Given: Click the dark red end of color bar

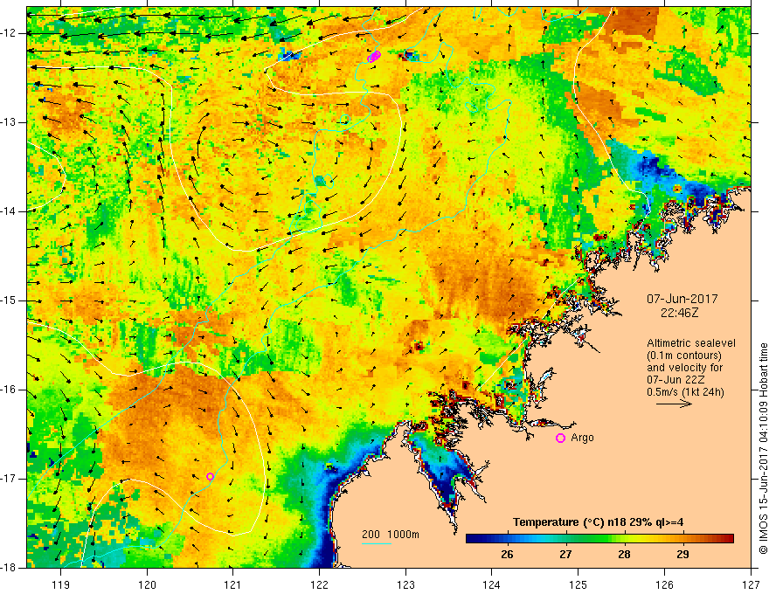Looking at the screenshot, I should coord(729,539).
